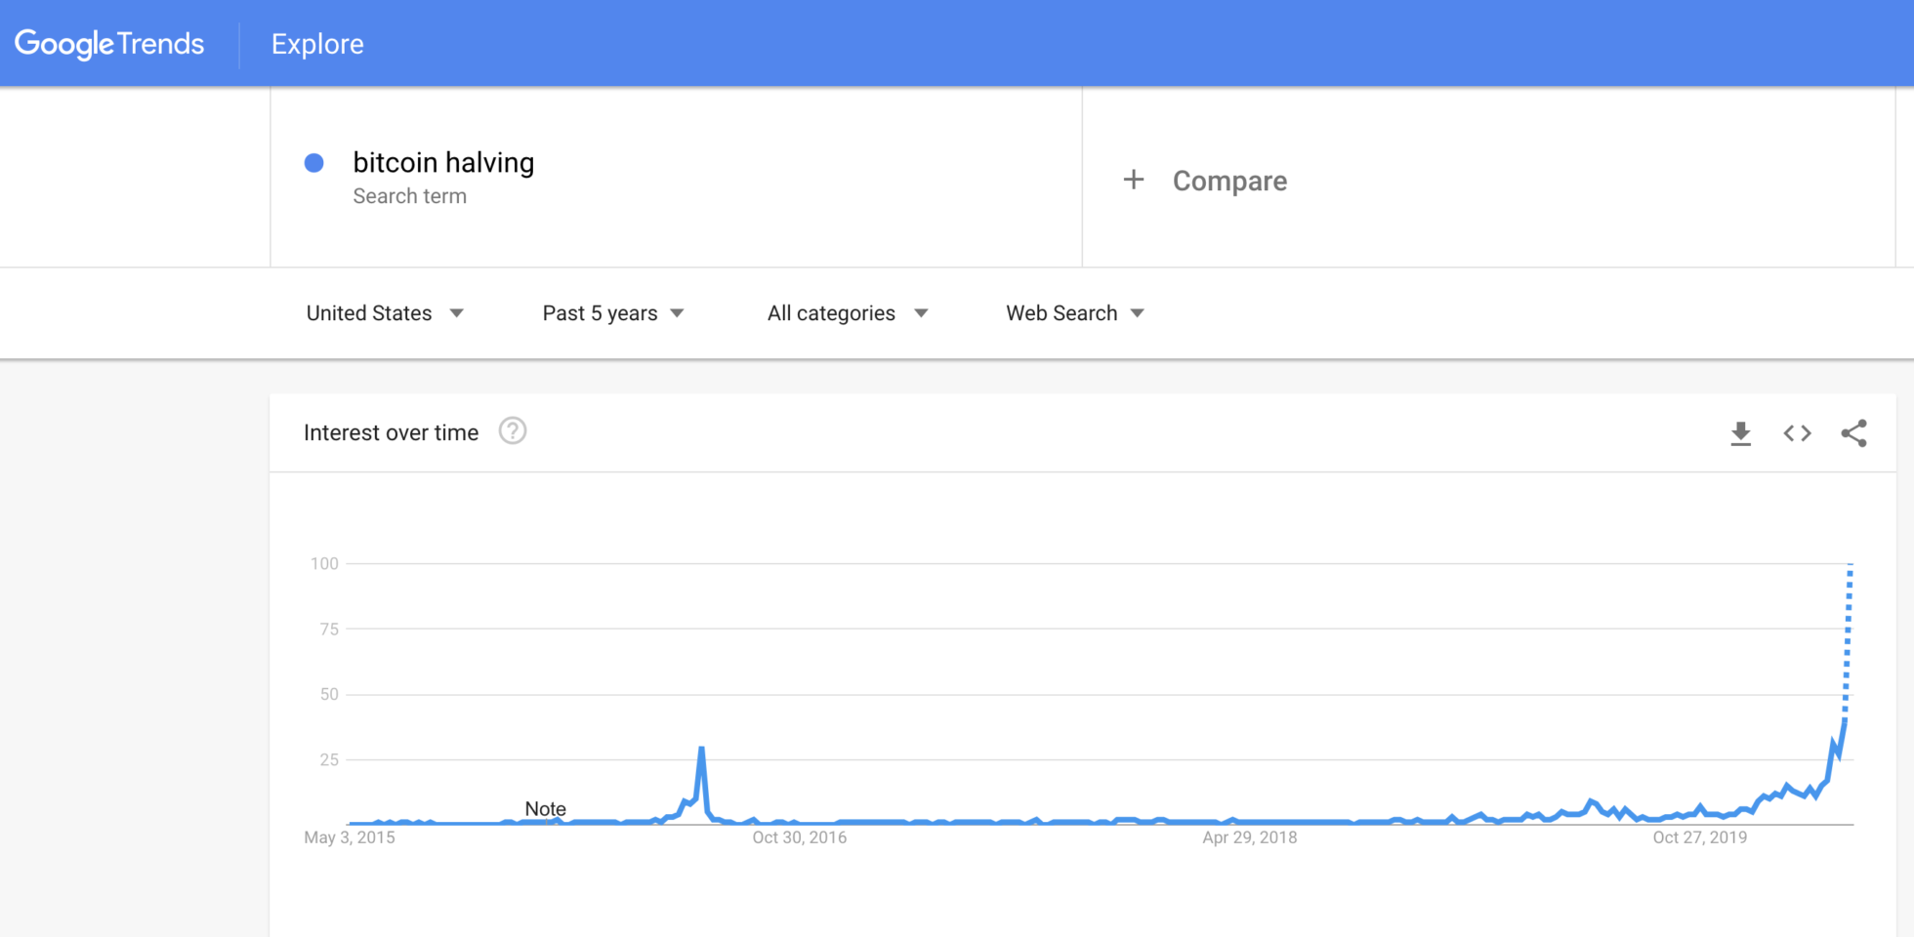The image size is (1914, 937).
Task: Open the United States region dropdown
Action: (385, 313)
